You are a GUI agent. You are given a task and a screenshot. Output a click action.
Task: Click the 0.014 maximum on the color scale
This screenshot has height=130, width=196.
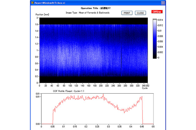161,19
